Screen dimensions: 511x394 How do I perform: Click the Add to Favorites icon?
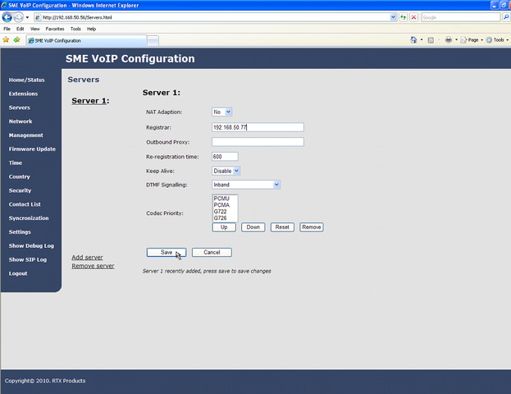pyautogui.click(x=16, y=39)
